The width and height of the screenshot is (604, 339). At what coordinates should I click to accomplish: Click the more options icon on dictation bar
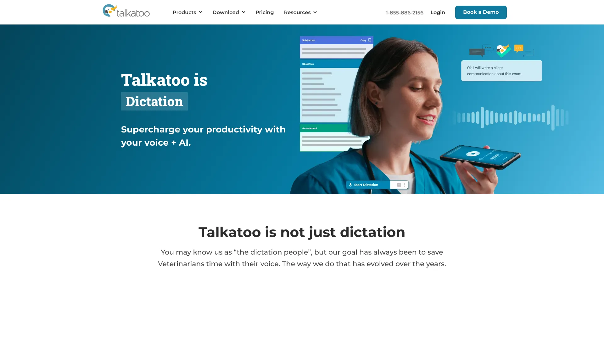coord(405,185)
